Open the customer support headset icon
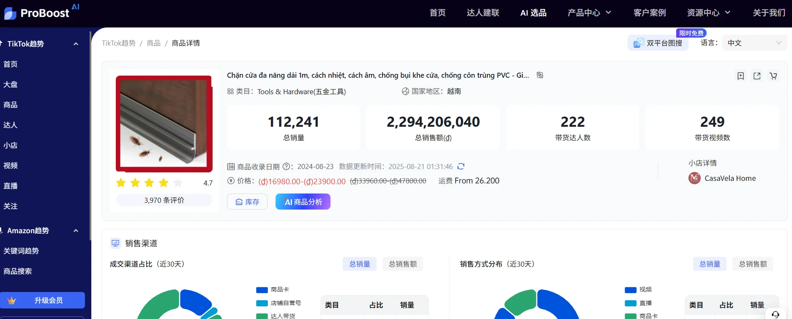Image resolution: width=792 pixels, height=319 pixels. [775, 315]
